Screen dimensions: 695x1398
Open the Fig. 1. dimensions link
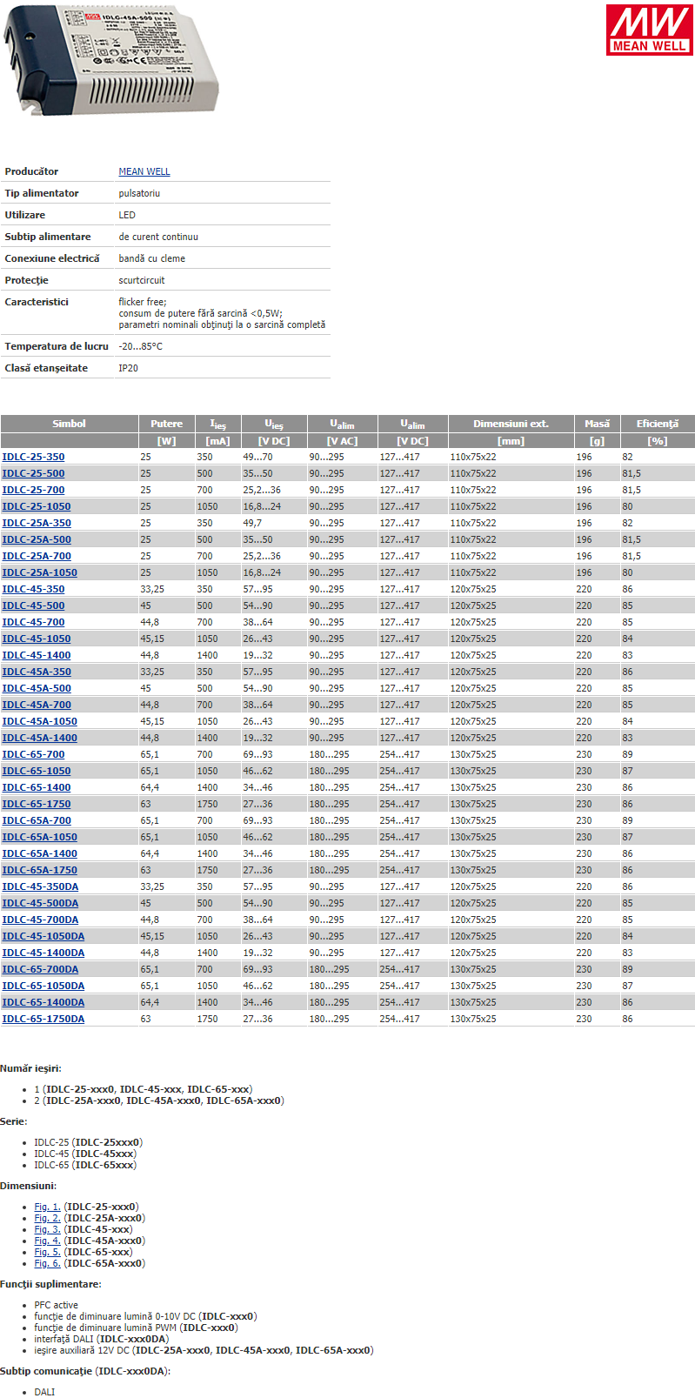pos(47,1207)
